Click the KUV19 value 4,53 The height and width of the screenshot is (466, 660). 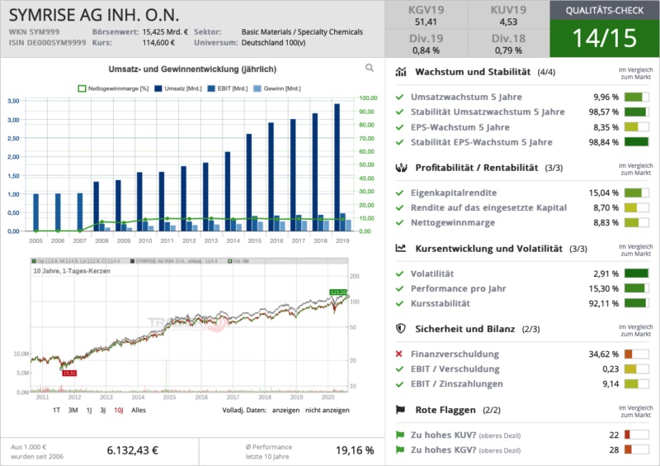508,22
